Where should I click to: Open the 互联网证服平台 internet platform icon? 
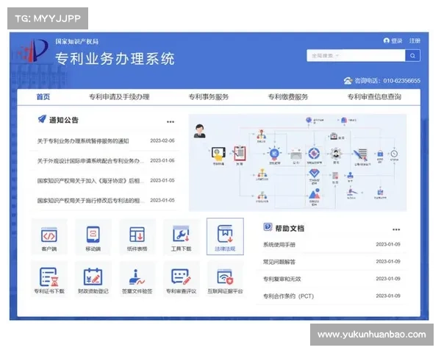pos(225,279)
